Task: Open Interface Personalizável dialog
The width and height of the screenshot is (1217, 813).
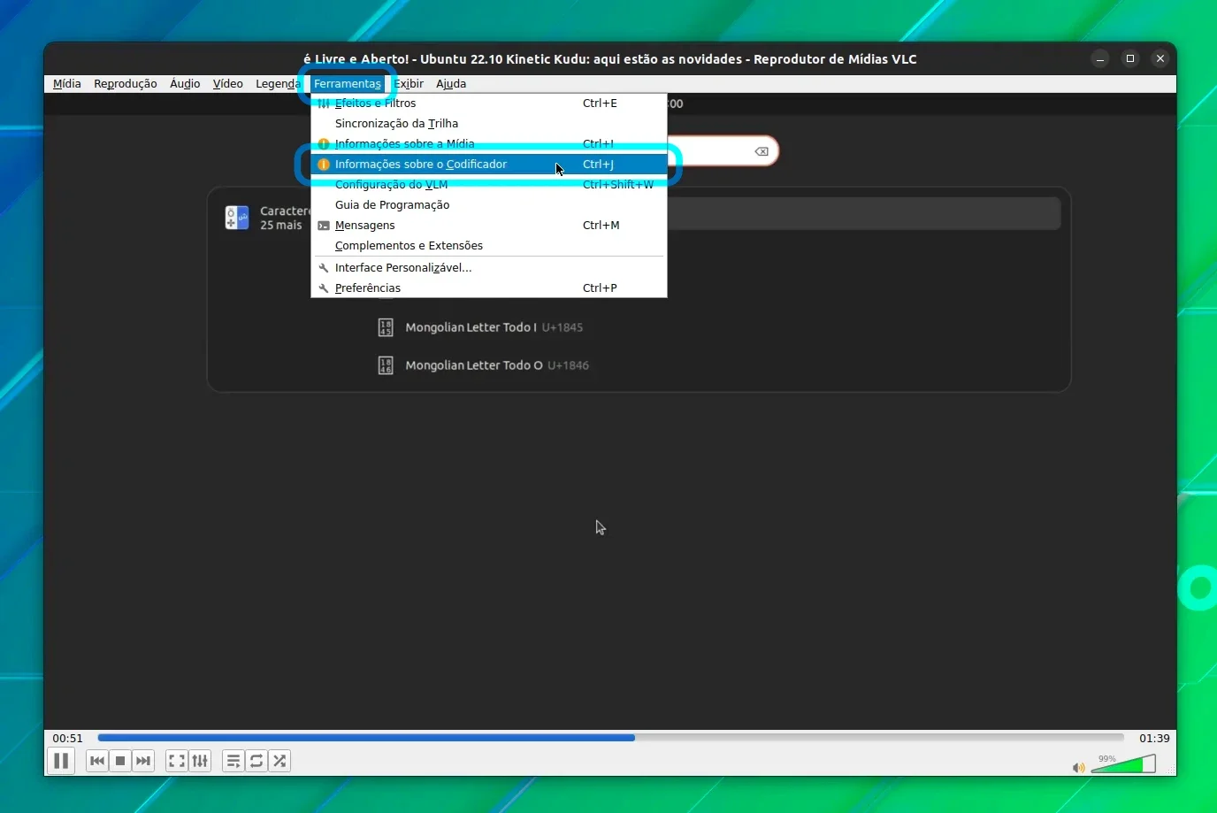Action: [x=489, y=268]
